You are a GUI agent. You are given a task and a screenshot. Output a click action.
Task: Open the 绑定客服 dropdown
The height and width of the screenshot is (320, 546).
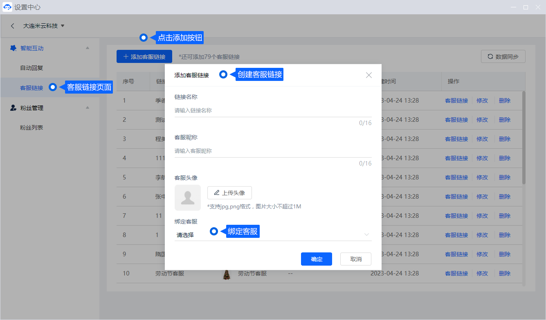pos(273,235)
